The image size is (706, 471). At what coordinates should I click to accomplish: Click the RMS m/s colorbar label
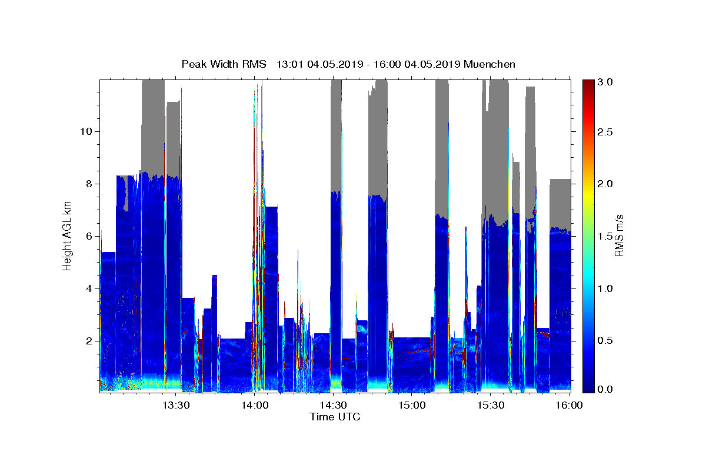tap(619, 236)
